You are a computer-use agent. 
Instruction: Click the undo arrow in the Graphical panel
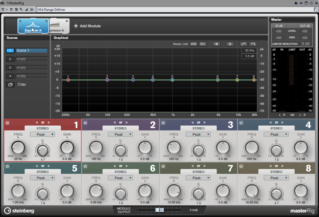(244, 44)
